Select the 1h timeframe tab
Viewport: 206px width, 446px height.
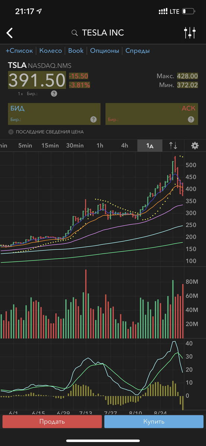(x=100, y=146)
